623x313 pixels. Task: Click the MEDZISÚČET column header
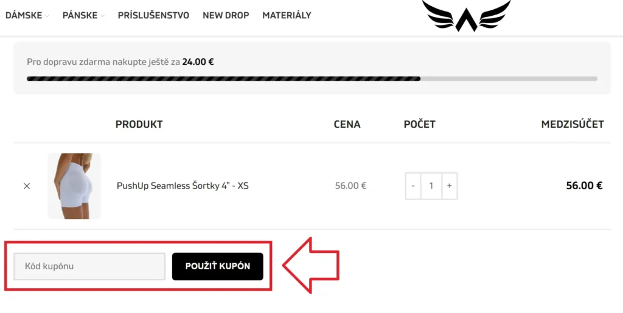pos(572,124)
